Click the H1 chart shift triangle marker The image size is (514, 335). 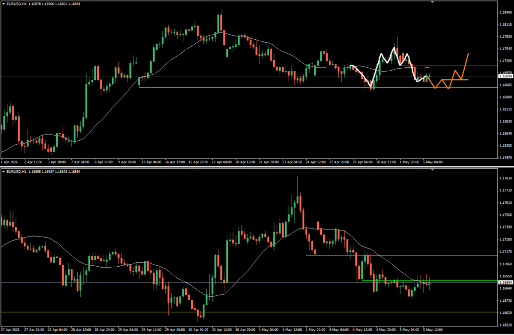pos(432,170)
